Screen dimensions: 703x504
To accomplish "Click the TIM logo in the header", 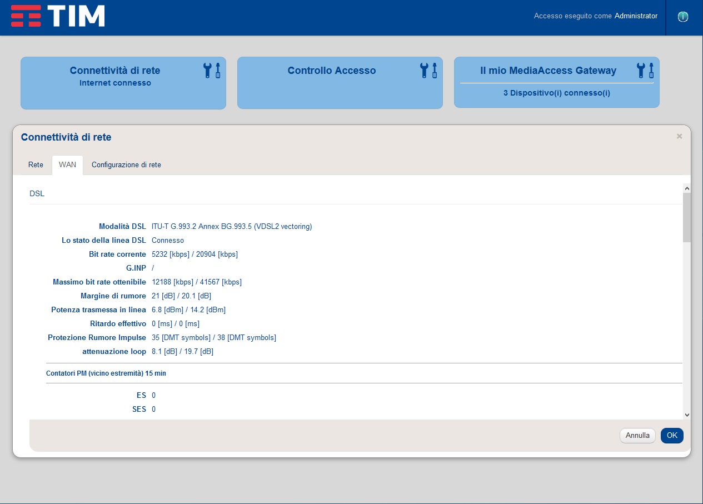I will pos(58,16).
